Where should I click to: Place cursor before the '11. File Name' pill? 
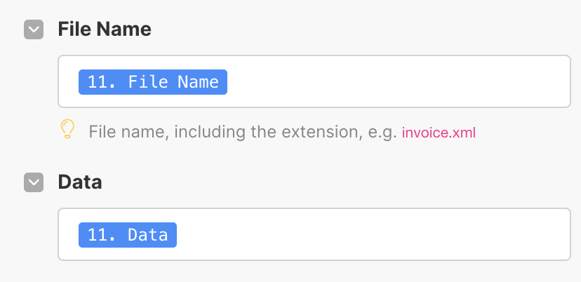75,82
